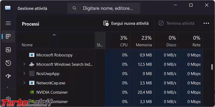
Task: Expand the NcsiUwpApp process group
Action: click(x=24, y=74)
